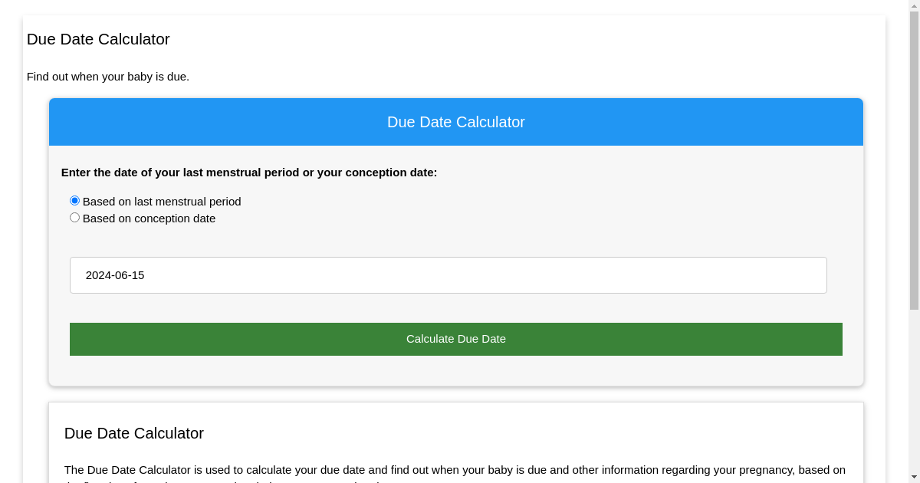The image size is (920, 483).
Task: Click the label "Enter the date of your last menstrual period"
Action: click(x=249, y=172)
